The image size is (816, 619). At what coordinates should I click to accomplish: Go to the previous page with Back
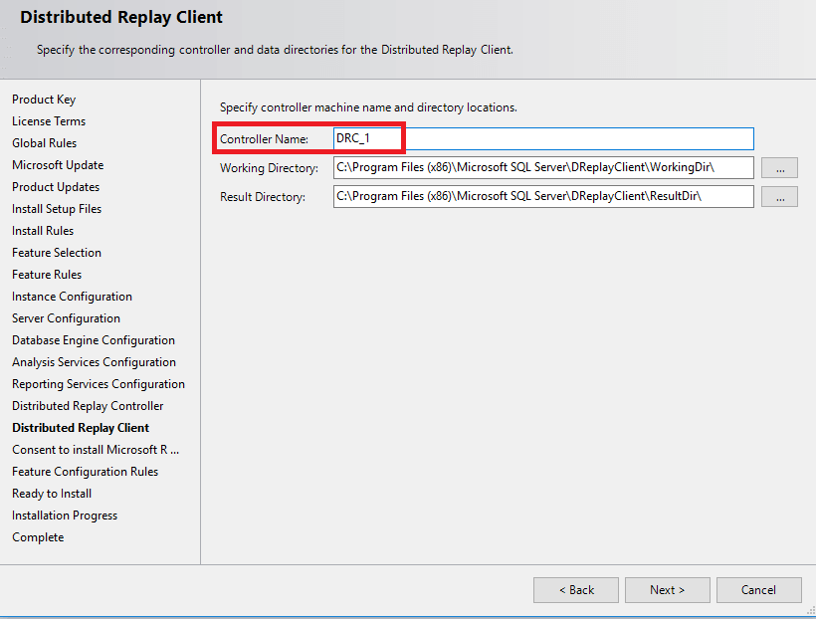click(x=575, y=590)
